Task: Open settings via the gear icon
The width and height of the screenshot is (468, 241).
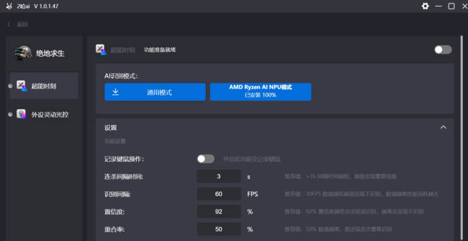Action: [425, 6]
